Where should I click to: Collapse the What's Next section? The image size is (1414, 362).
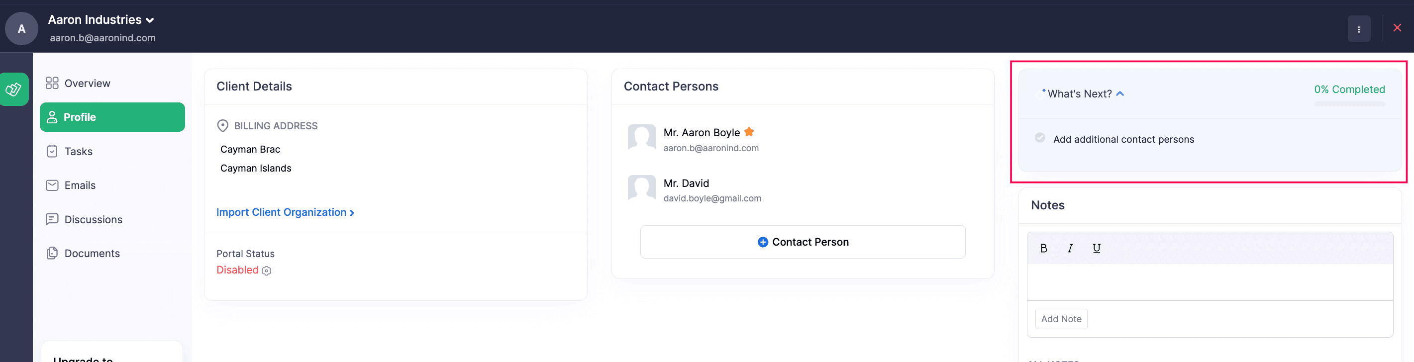click(x=1120, y=94)
